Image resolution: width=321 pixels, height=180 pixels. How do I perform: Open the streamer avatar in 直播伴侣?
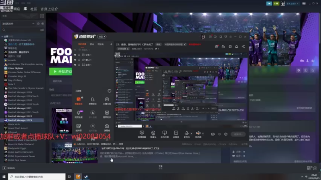click(x=203, y=37)
